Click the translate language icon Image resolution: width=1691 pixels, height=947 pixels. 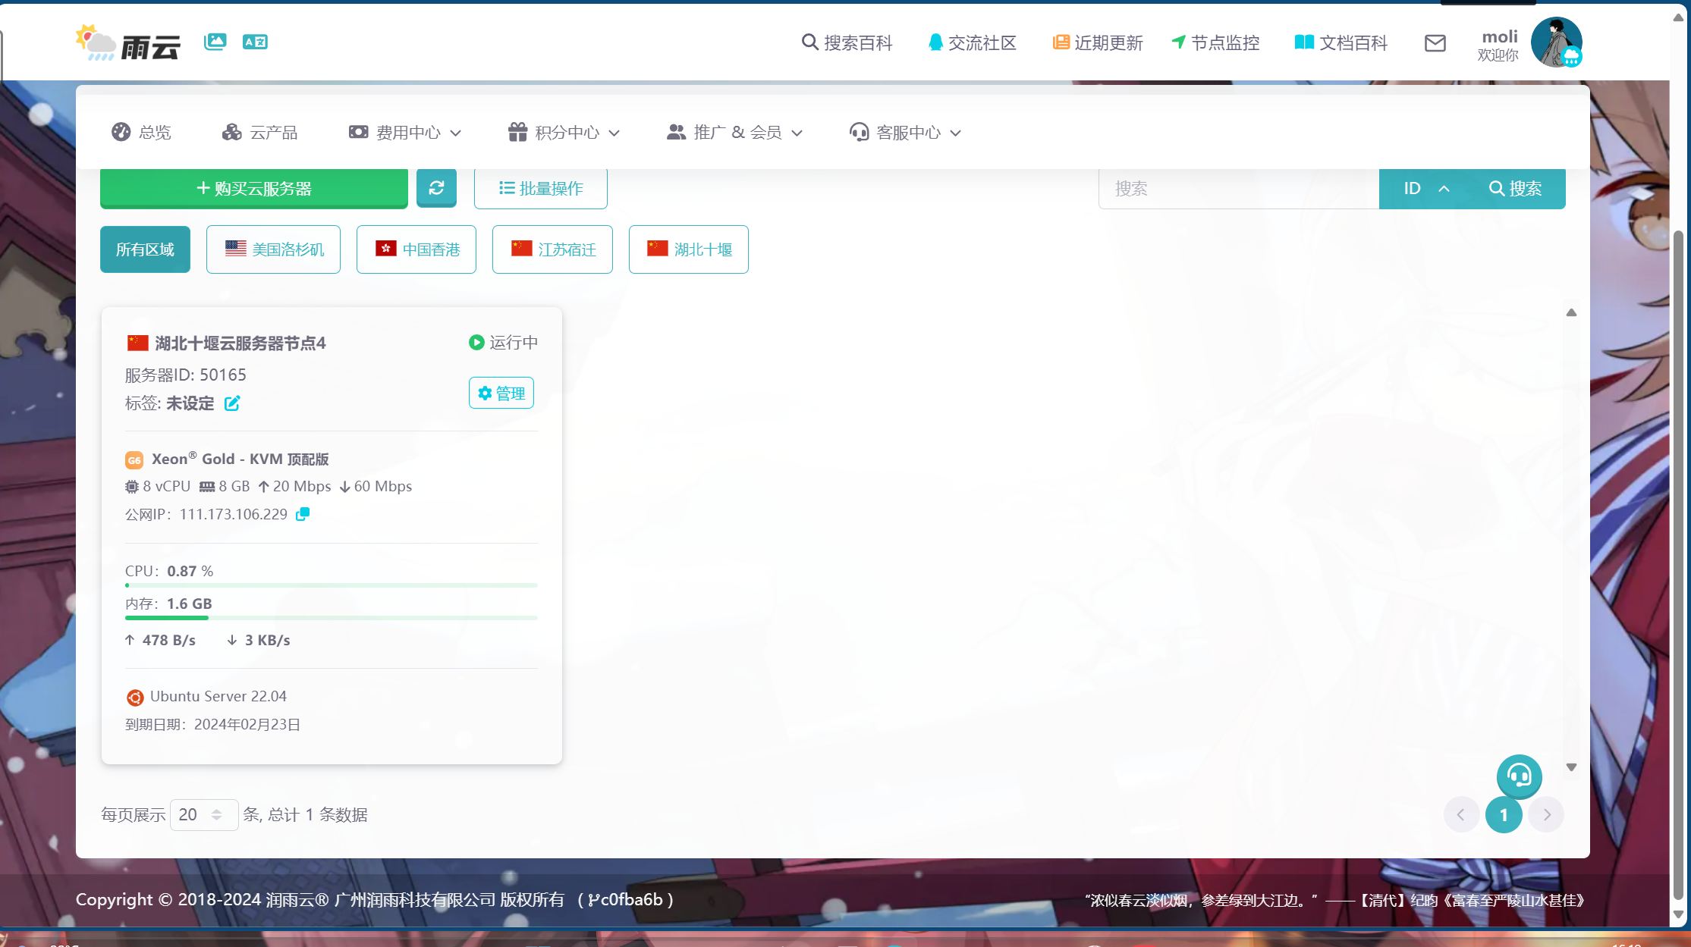255,42
